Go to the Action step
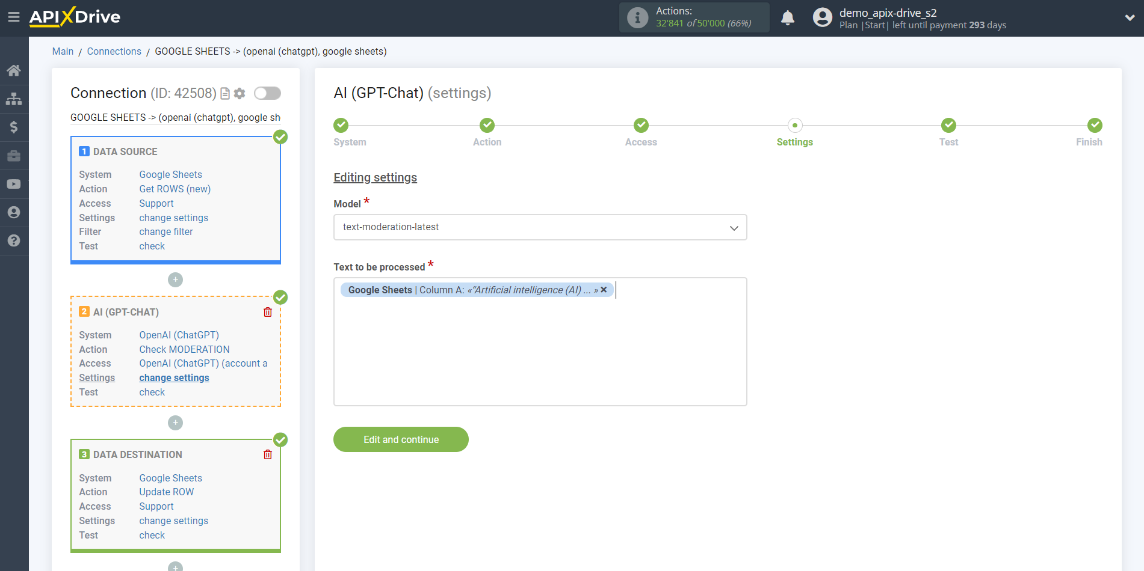The height and width of the screenshot is (571, 1144). 487,125
